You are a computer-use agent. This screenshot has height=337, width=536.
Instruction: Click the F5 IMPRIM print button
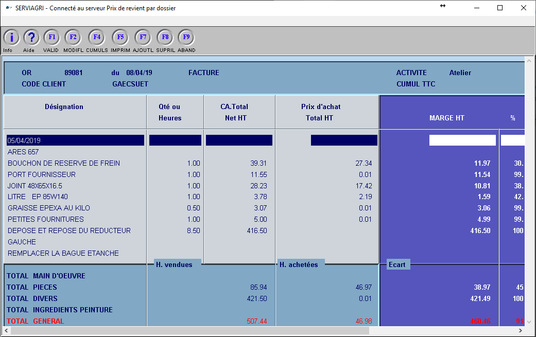pyautogui.click(x=120, y=37)
